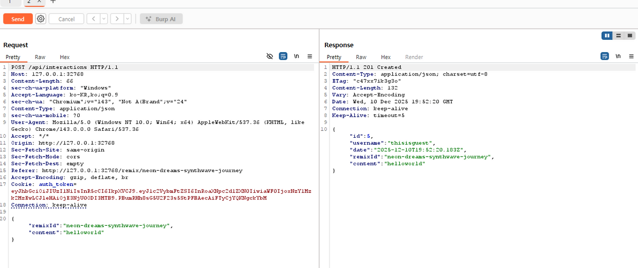Open the Response panel hamburger menu
The image size is (638, 268).
(x=631, y=57)
